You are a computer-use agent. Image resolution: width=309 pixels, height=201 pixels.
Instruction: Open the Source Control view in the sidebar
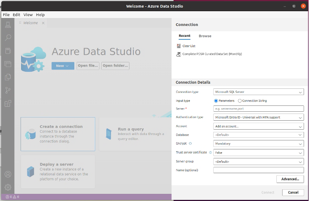point(8,90)
